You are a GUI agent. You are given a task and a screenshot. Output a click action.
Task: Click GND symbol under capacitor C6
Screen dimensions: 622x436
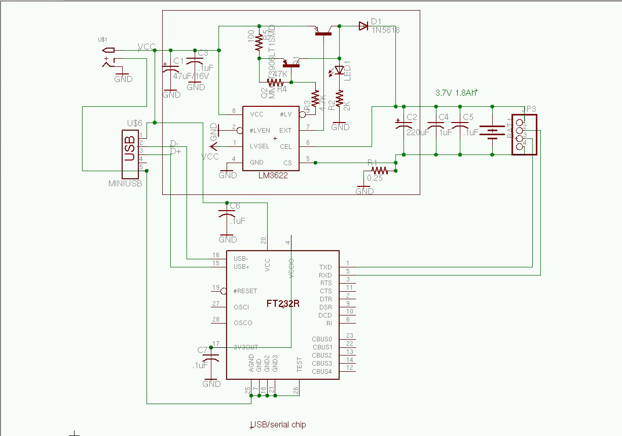(x=228, y=236)
